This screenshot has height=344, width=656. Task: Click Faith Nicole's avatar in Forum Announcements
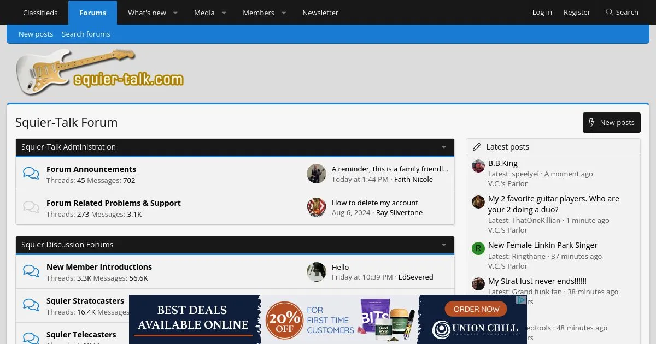pyautogui.click(x=317, y=174)
